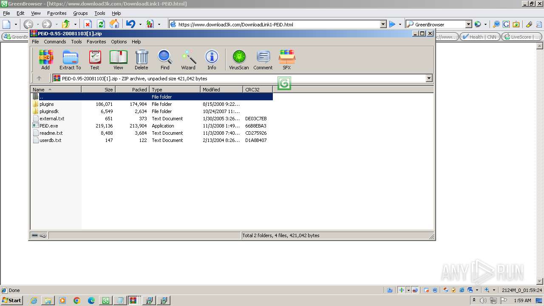The width and height of the screenshot is (544, 306).
Task: Convert archive with the SFX icon
Action: 287,59
